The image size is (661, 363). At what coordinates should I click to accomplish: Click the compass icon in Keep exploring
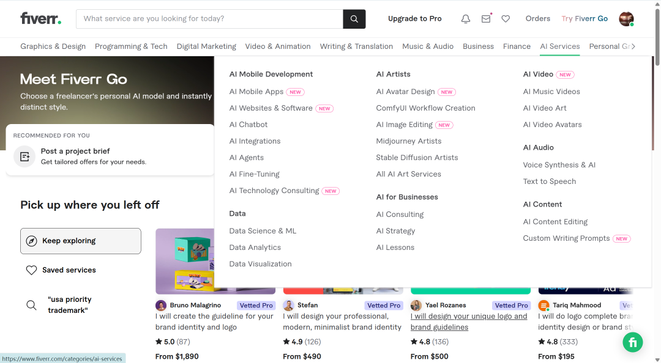[32, 241]
